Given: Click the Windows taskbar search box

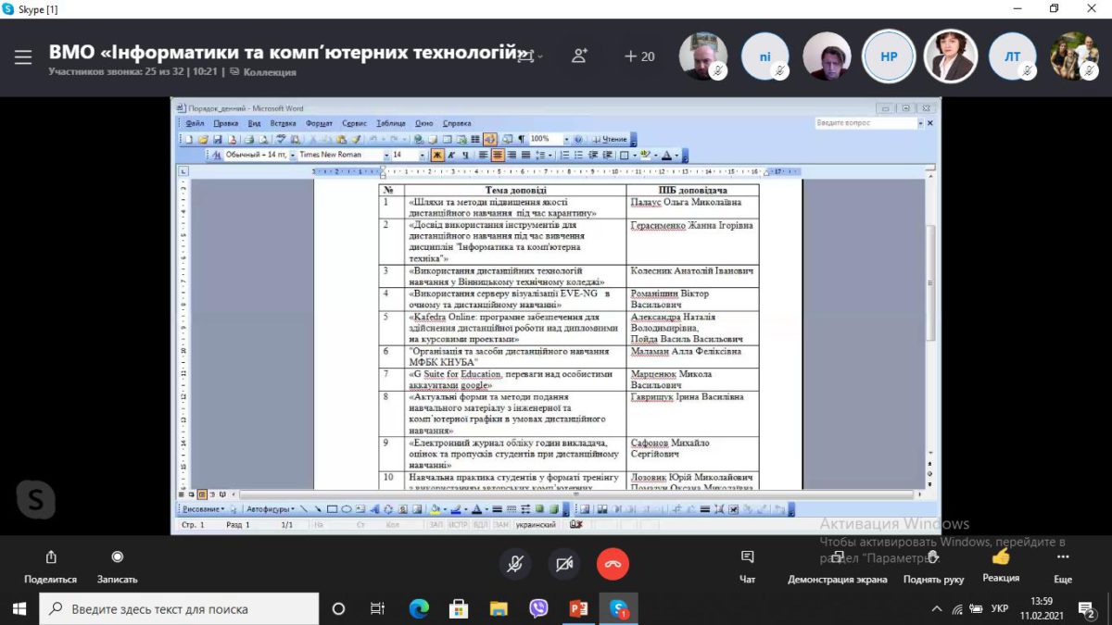Looking at the screenshot, I should coord(179,609).
